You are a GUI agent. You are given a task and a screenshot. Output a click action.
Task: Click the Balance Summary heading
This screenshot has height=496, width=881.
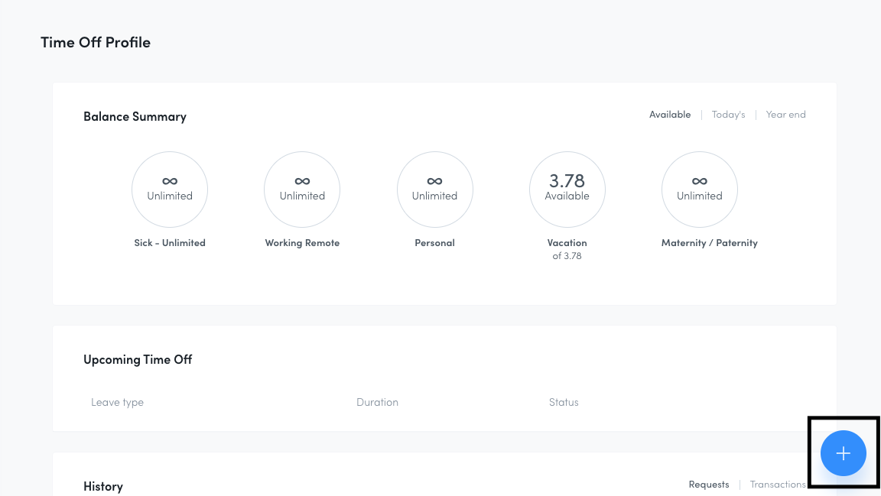(x=135, y=116)
